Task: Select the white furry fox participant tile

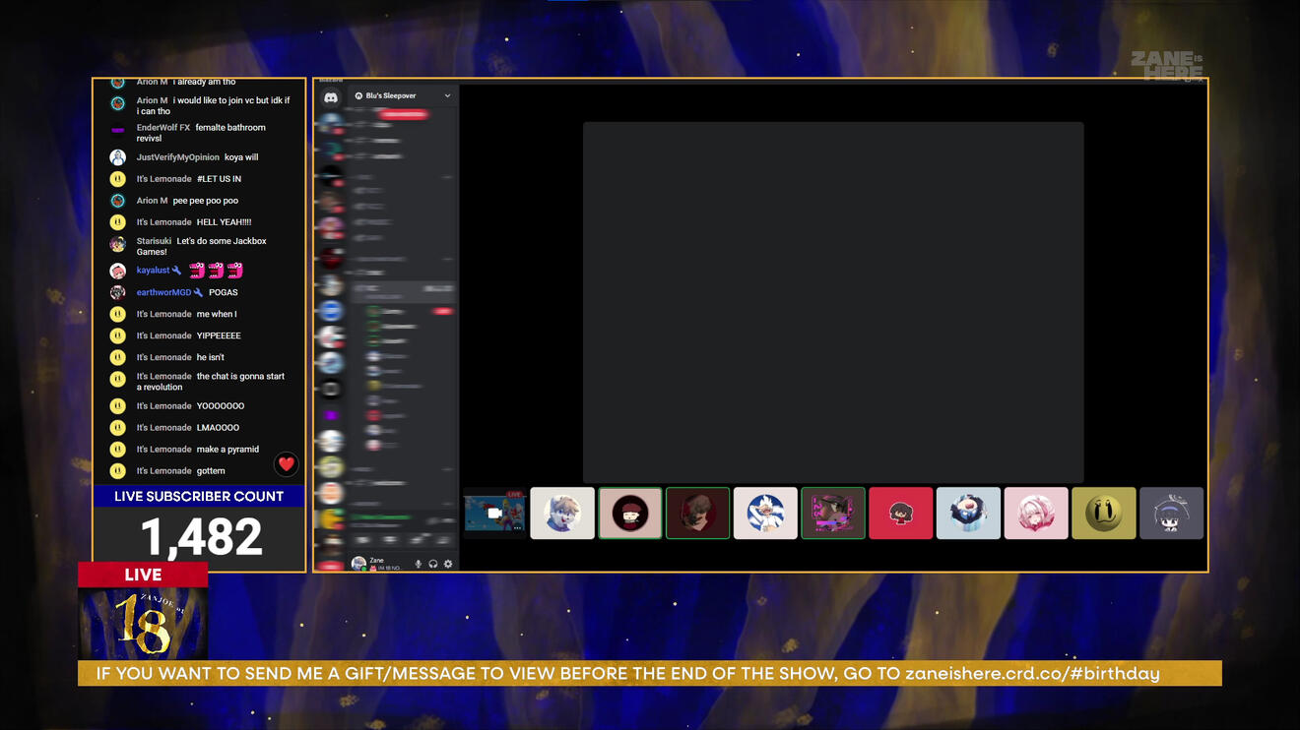Action: coord(562,514)
